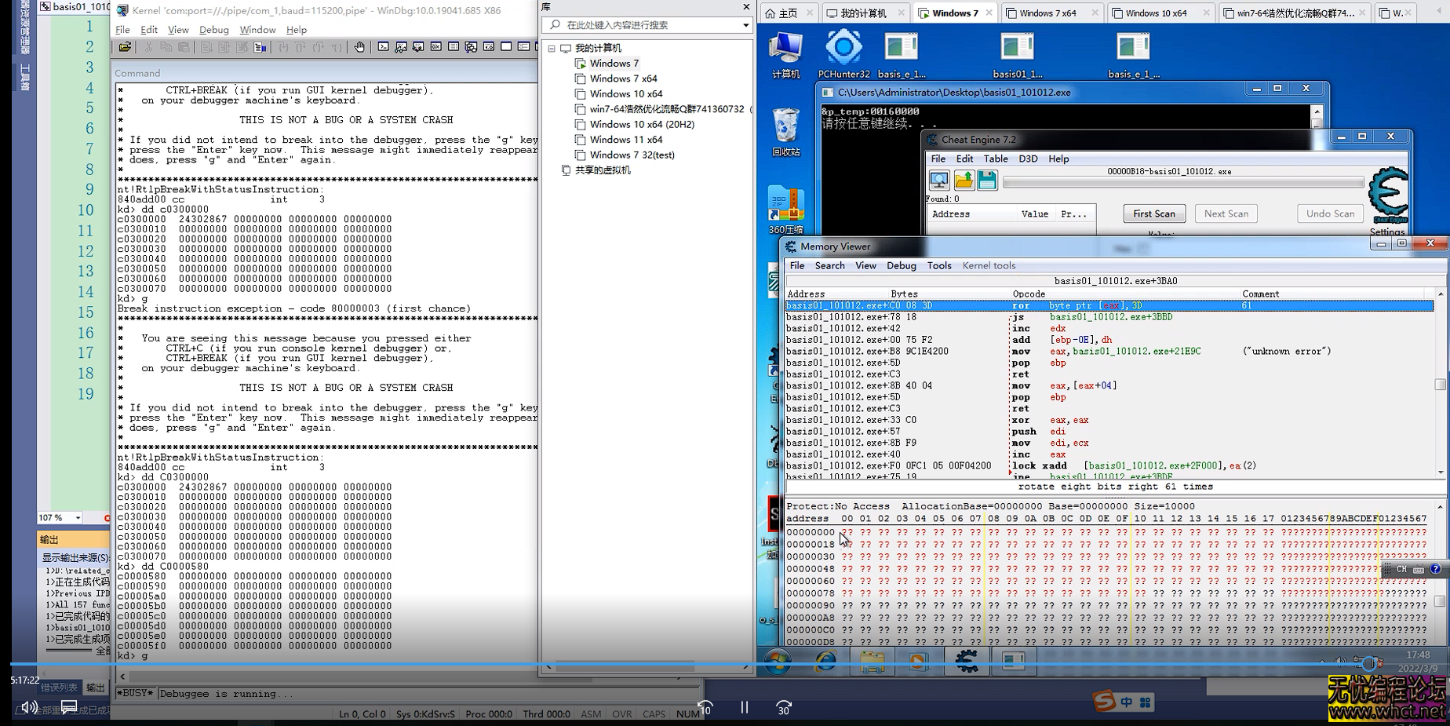Open the 107 % zoom dropdown
1450x726 pixels.
coord(78,518)
